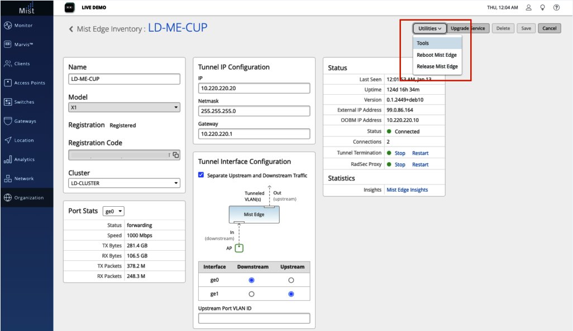The image size is (573, 331).
Task: Click the copy Registration Code icon
Action: (x=175, y=155)
